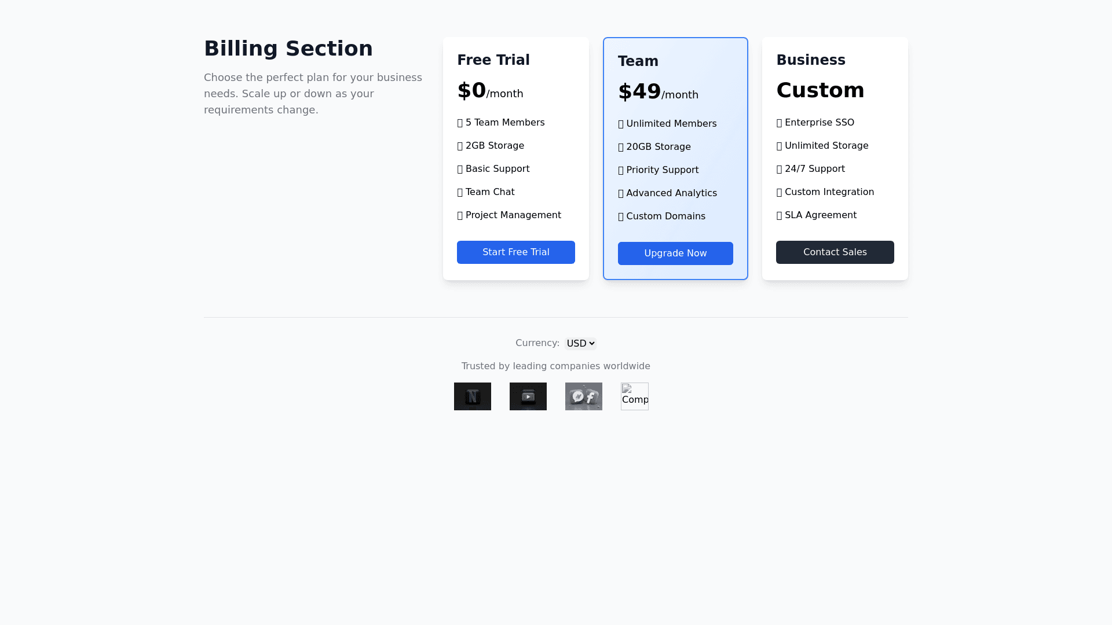Click the icon beside Enterprise SSO
The height and width of the screenshot is (625, 1112).
click(x=780, y=123)
